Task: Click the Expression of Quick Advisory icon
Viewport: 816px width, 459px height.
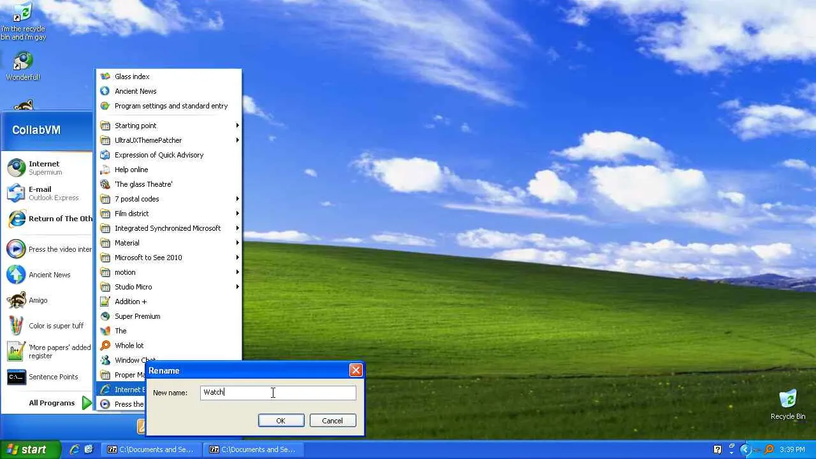Action: tap(105, 155)
